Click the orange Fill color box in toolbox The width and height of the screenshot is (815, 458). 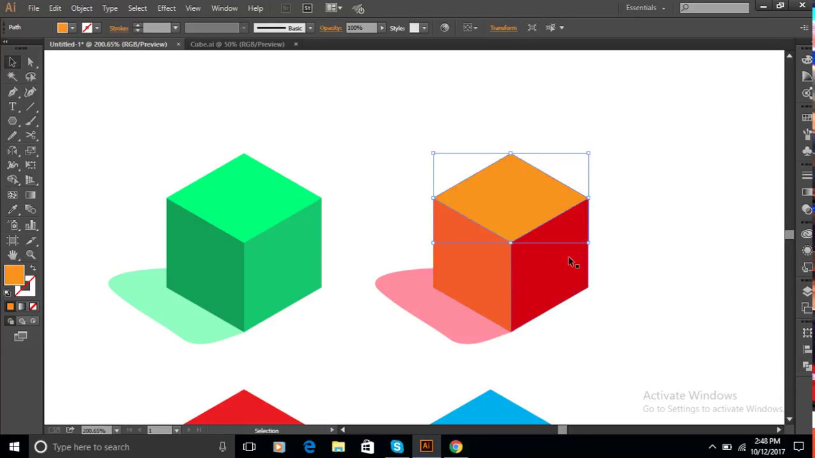tap(14, 275)
